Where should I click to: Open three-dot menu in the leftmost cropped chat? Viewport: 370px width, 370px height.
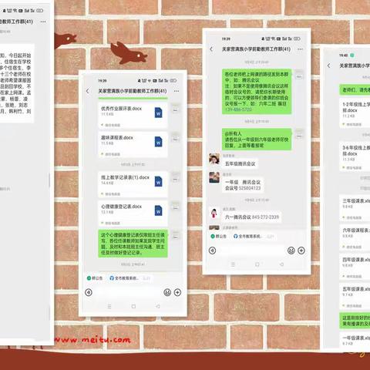point(43,22)
